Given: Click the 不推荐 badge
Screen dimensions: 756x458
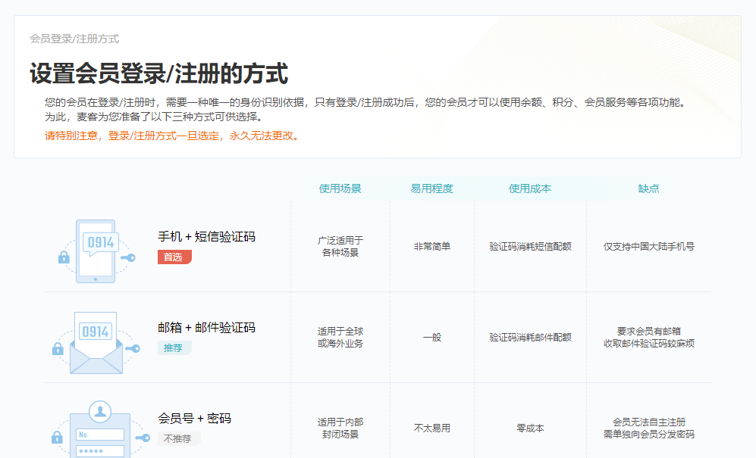Looking at the screenshot, I should coord(179,439).
